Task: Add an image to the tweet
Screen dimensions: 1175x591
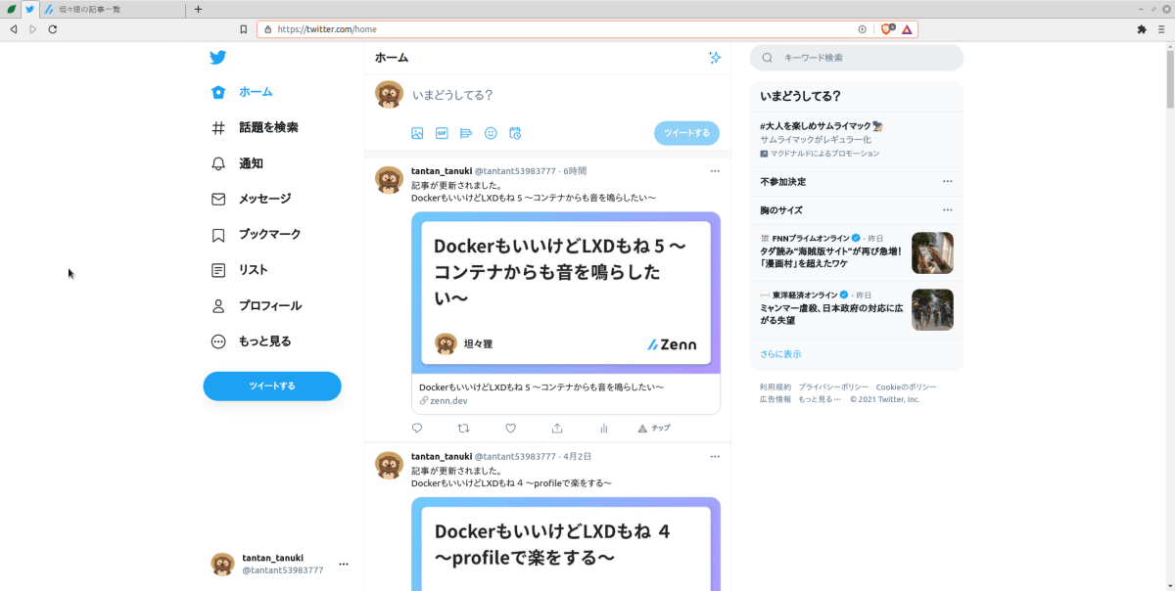Action: click(x=417, y=133)
